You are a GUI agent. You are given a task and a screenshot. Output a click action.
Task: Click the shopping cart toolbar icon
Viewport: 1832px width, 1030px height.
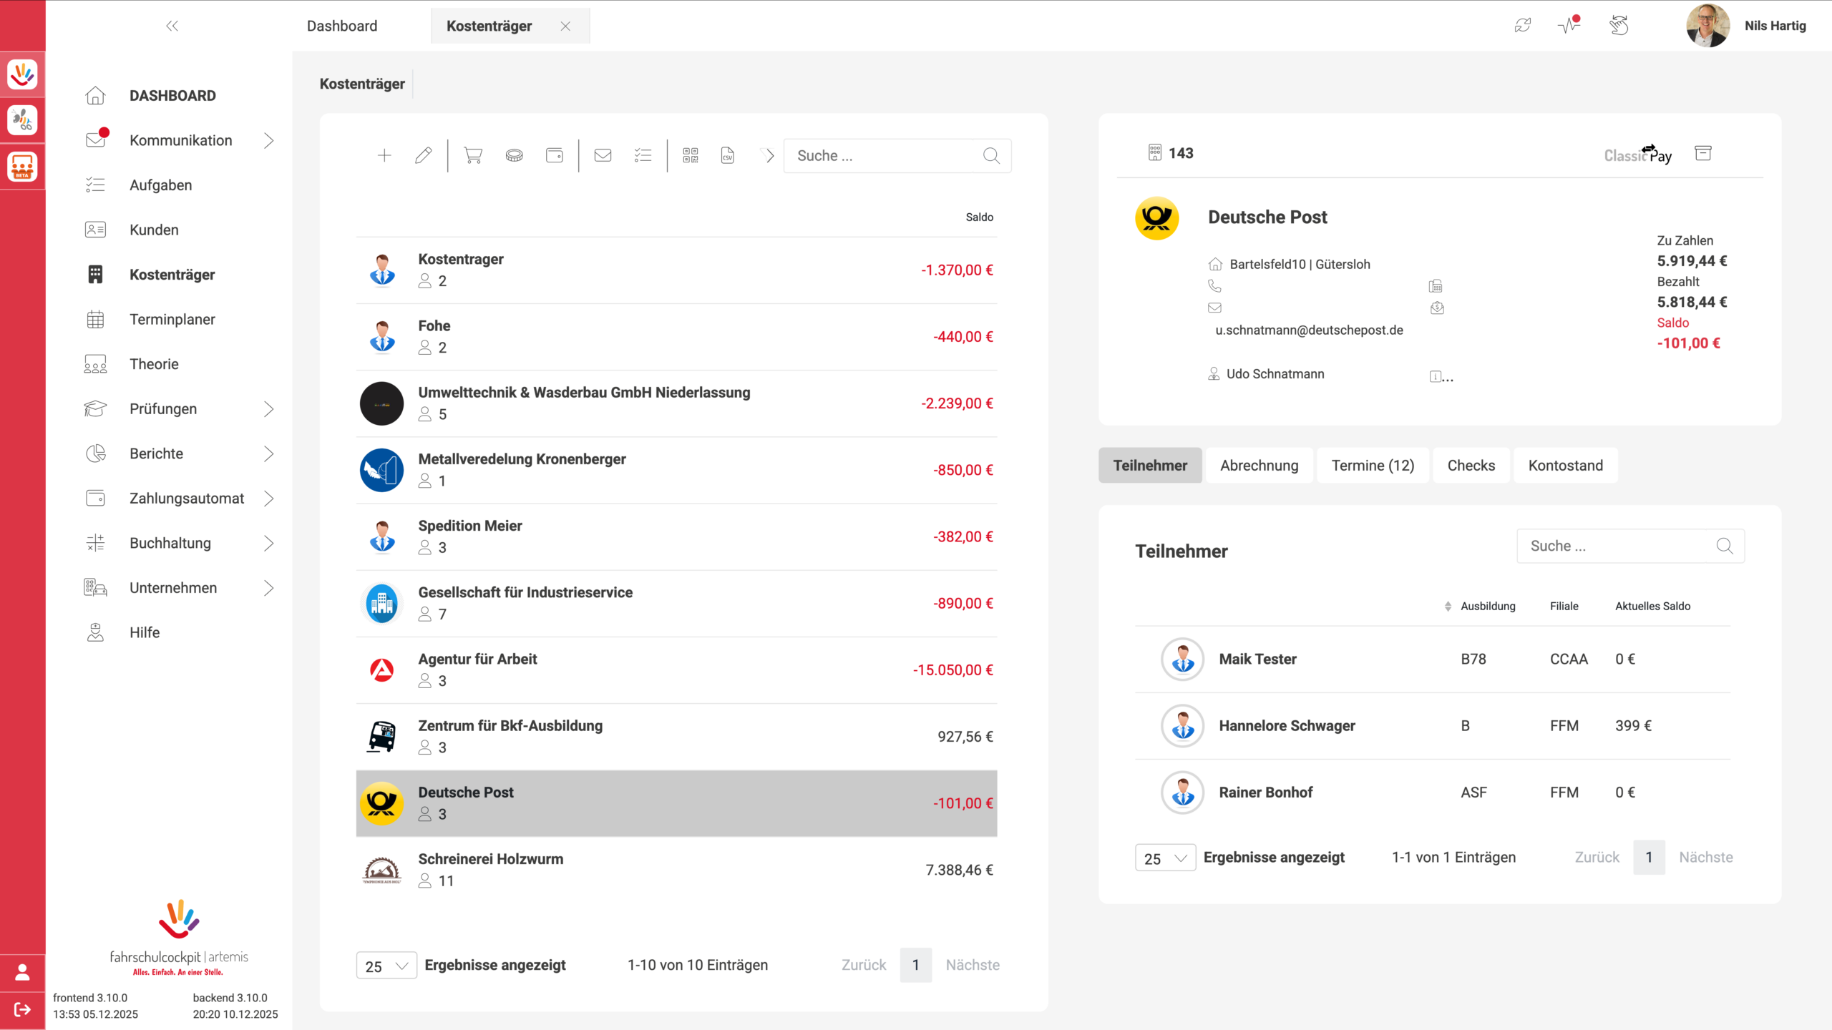coord(473,155)
